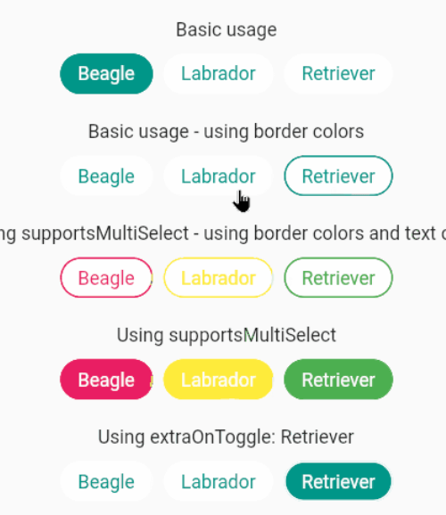Click the 'Using supportsMultiSelect' heading
446x515 pixels.
coord(227,336)
